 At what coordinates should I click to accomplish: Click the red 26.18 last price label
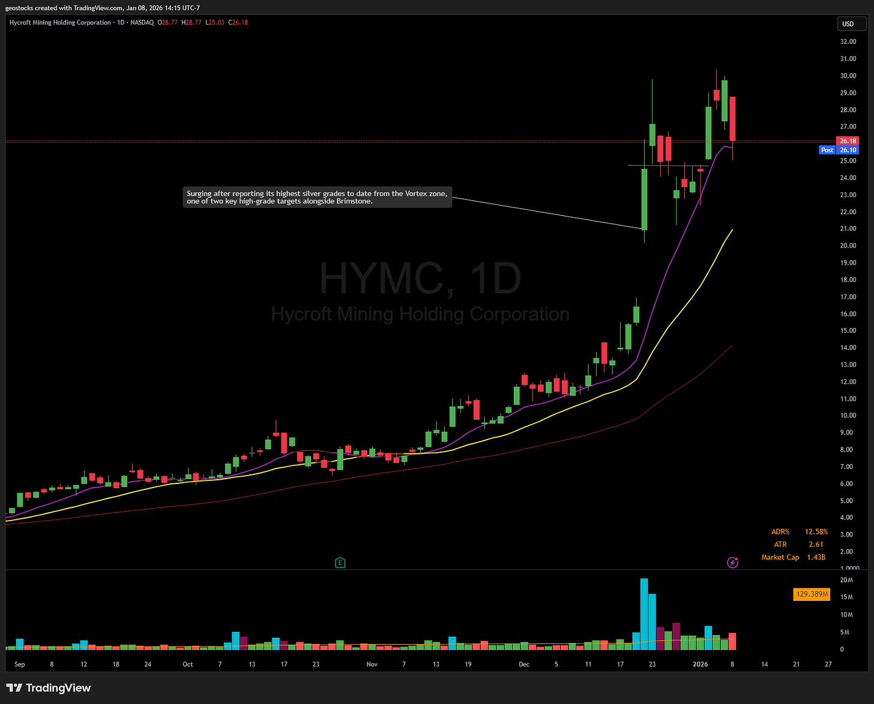click(848, 142)
